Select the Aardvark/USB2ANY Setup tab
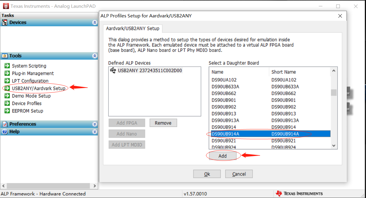 [133, 28]
